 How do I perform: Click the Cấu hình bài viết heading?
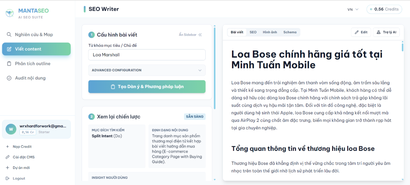coord(117,35)
